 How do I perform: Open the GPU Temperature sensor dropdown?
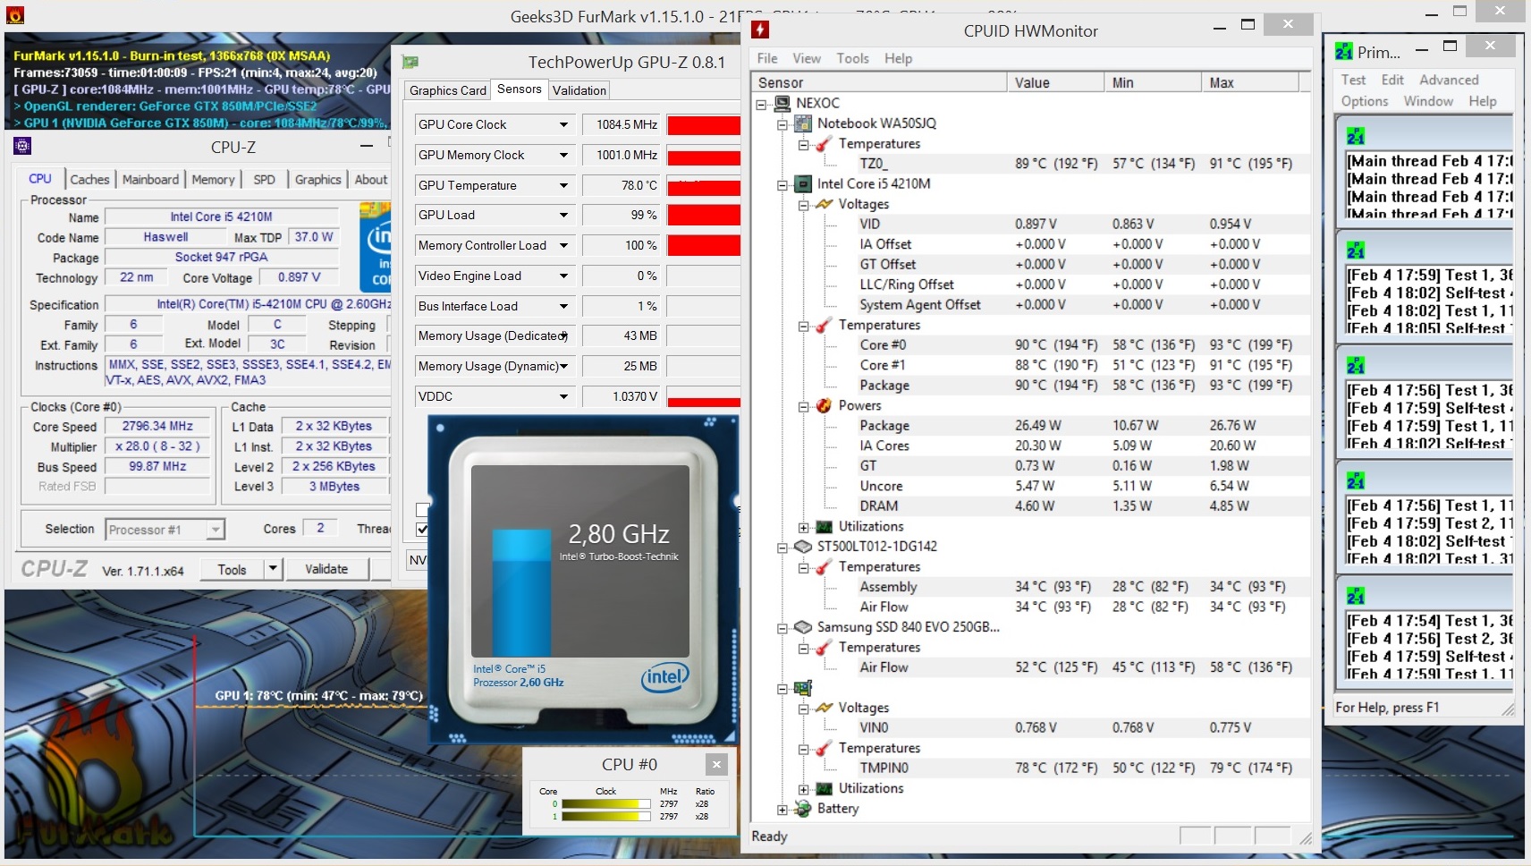coord(563,185)
